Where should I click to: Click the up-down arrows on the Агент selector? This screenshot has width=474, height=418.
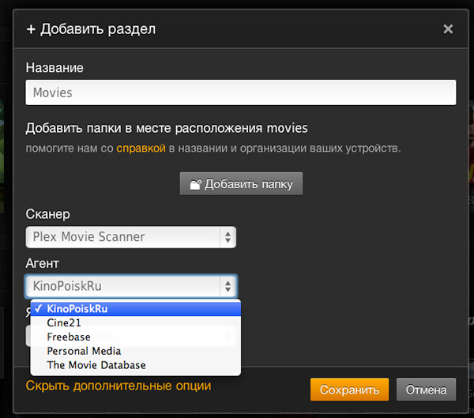[228, 286]
